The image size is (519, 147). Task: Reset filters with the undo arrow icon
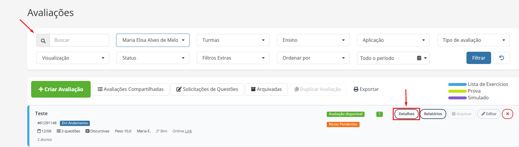(x=502, y=58)
